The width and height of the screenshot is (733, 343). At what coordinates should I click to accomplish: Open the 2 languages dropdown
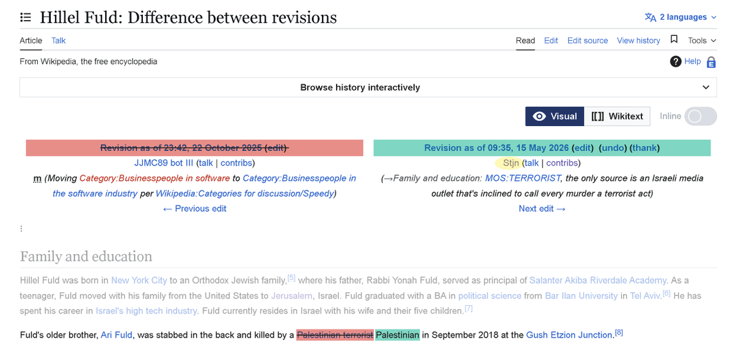[x=681, y=17]
